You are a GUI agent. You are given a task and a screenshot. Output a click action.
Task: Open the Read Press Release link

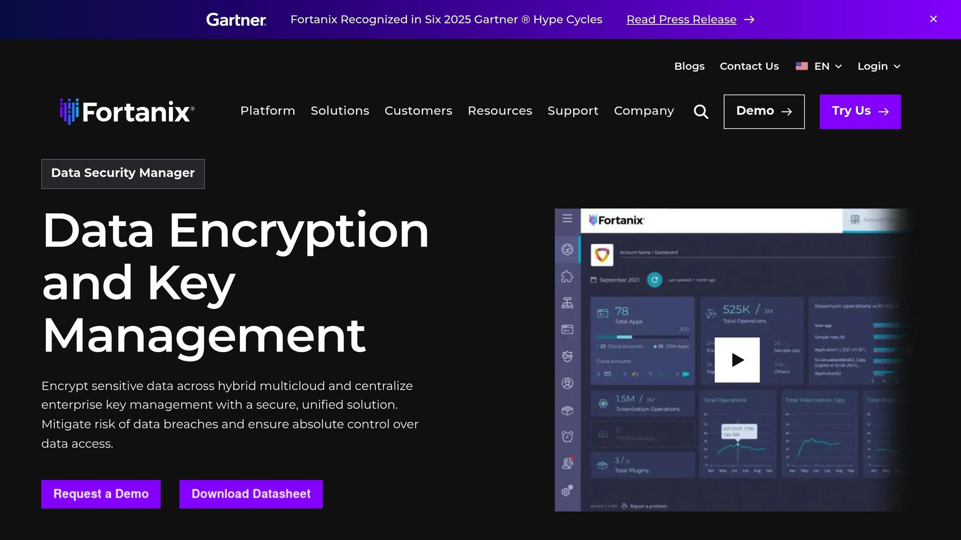[x=681, y=19]
